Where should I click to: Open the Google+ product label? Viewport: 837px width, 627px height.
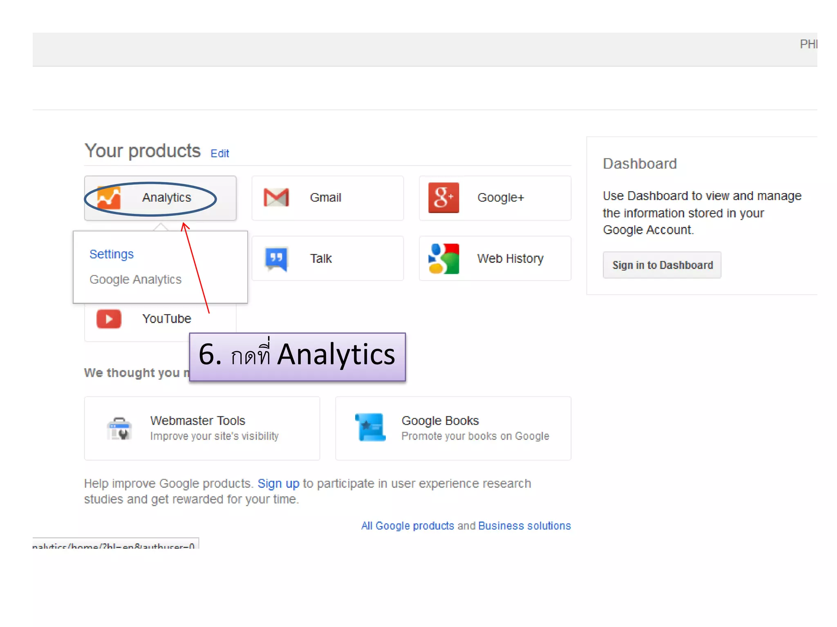point(501,198)
